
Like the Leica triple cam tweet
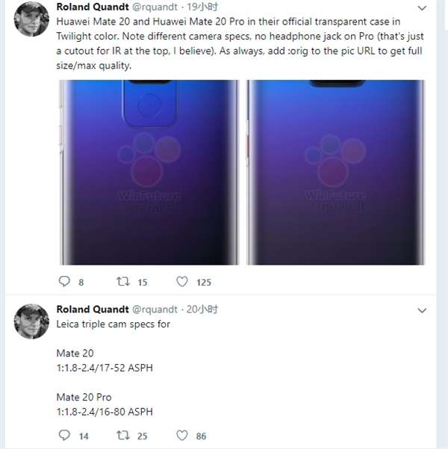coord(182,436)
